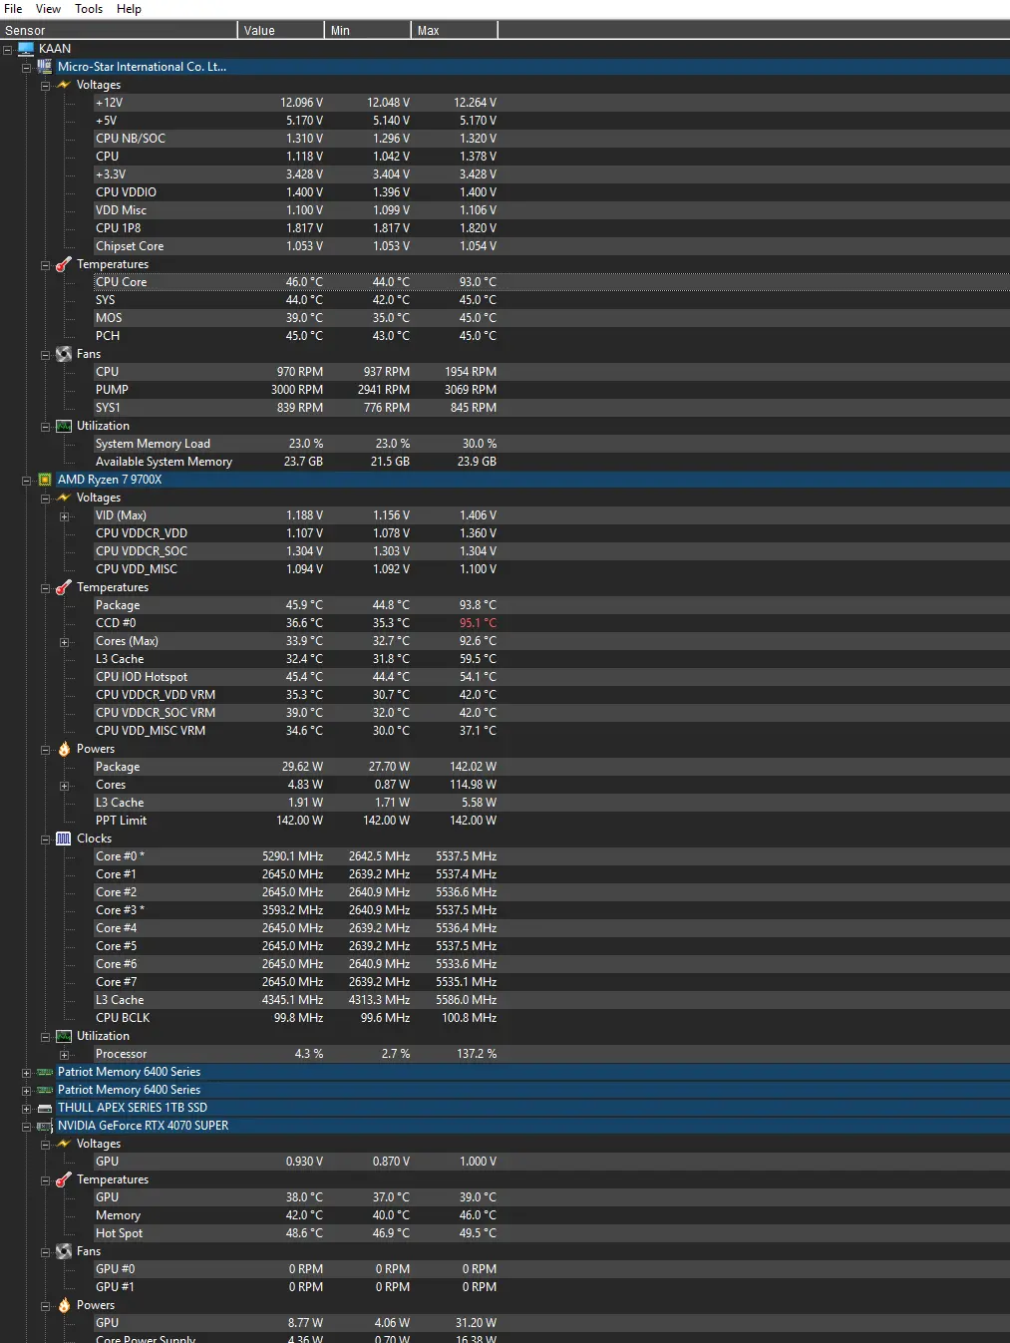The width and height of the screenshot is (1010, 1343).
Task: Click the AMD Ryzen CPU chip icon
Action: tap(45, 480)
